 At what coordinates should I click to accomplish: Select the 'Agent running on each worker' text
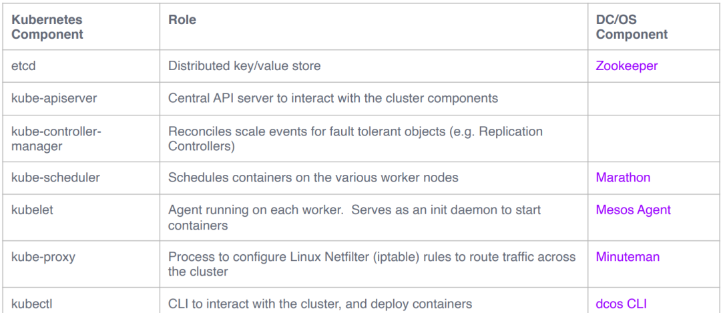click(x=354, y=218)
